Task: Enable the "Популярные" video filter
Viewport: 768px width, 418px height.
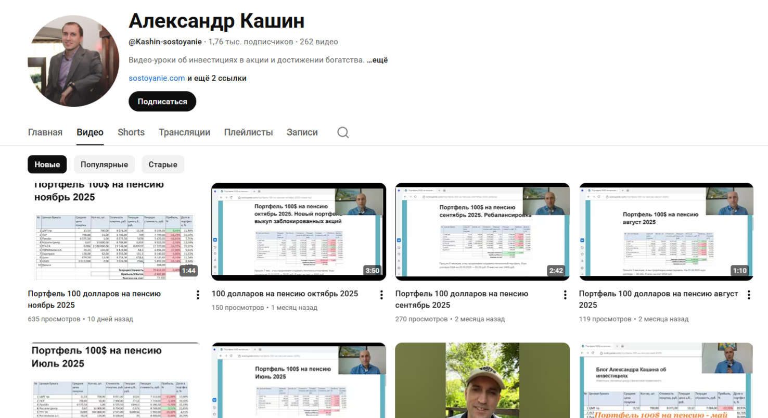Action: 104,164
